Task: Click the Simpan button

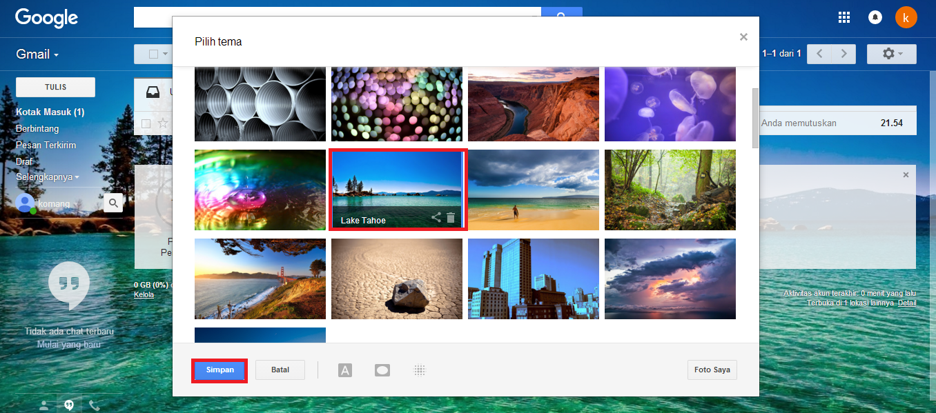Action: pos(219,370)
